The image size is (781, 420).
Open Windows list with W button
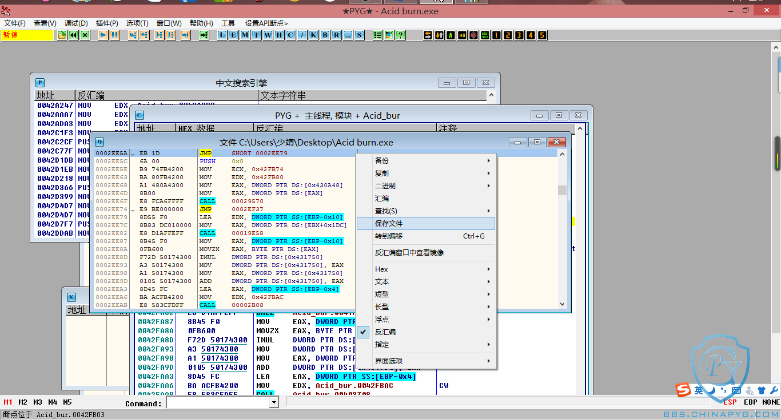(x=268, y=35)
